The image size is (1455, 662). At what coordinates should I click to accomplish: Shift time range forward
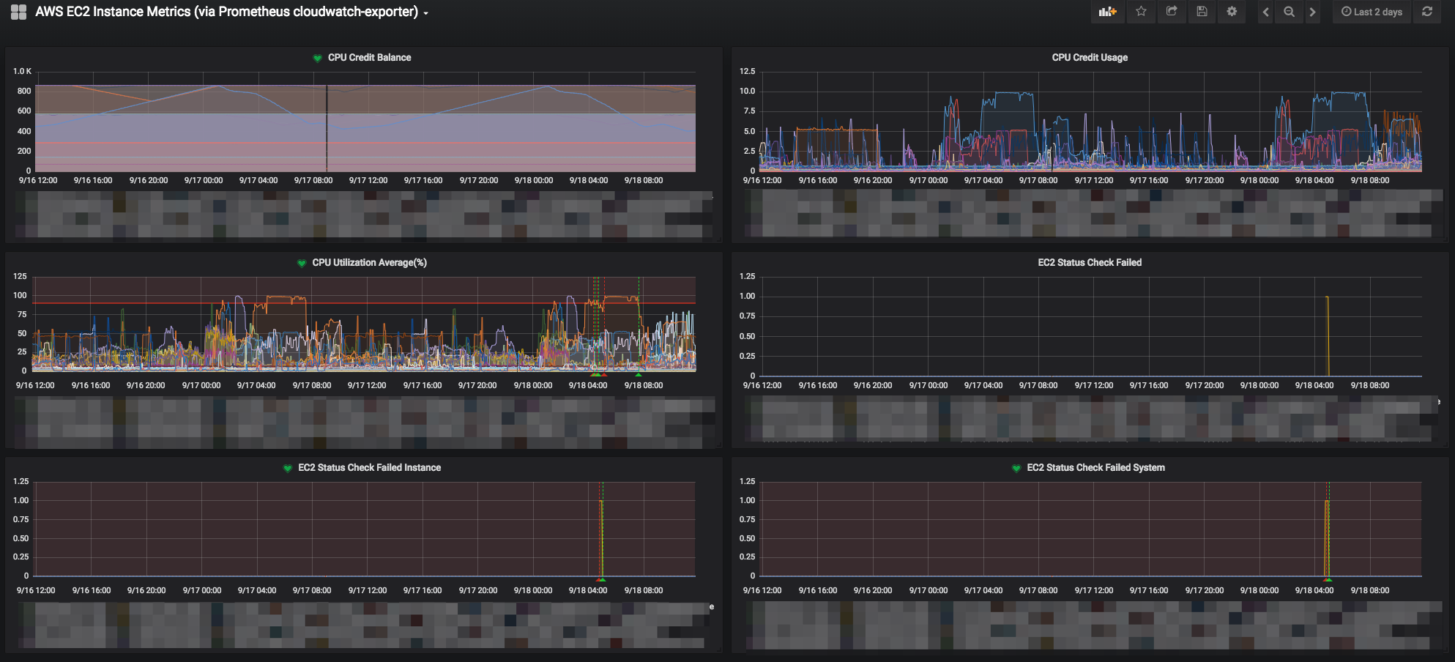(1312, 12)
